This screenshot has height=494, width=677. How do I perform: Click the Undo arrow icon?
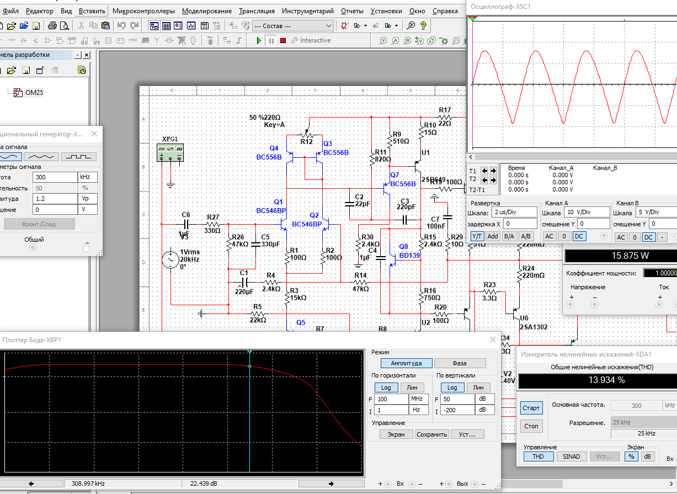click(x=121, y=25)
